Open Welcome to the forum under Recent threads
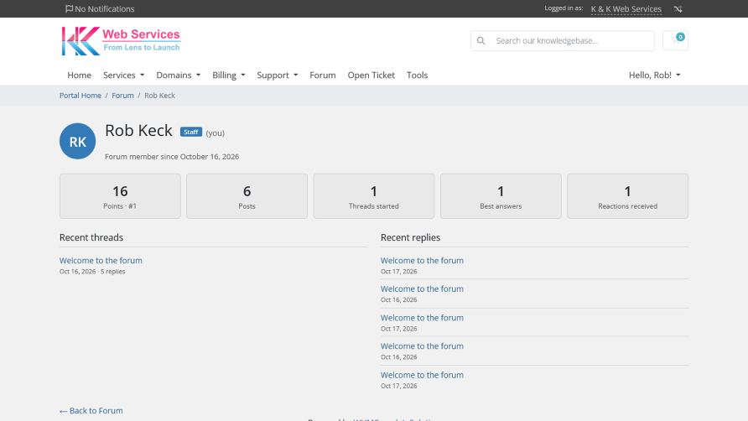The width and height of the screenshot is (748, 421). coord(101,261)
